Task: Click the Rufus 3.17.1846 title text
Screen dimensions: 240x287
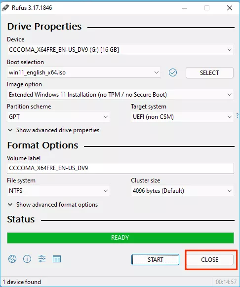Action: (32, 8)
